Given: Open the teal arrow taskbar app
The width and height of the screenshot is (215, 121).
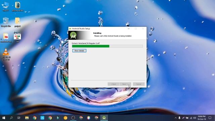Looking at the screenshot, I should (58, 118).
